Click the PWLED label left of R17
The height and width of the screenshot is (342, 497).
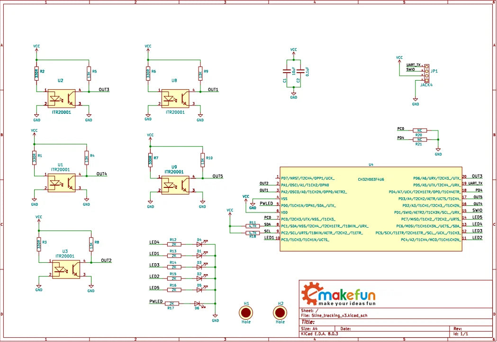[x=156, y=301]
